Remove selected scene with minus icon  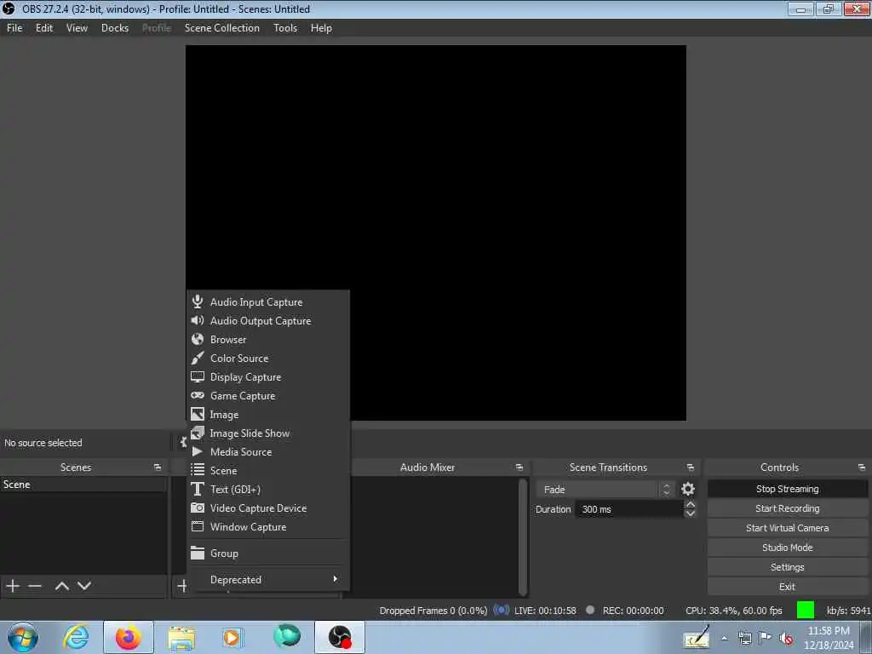click(35, 586)
